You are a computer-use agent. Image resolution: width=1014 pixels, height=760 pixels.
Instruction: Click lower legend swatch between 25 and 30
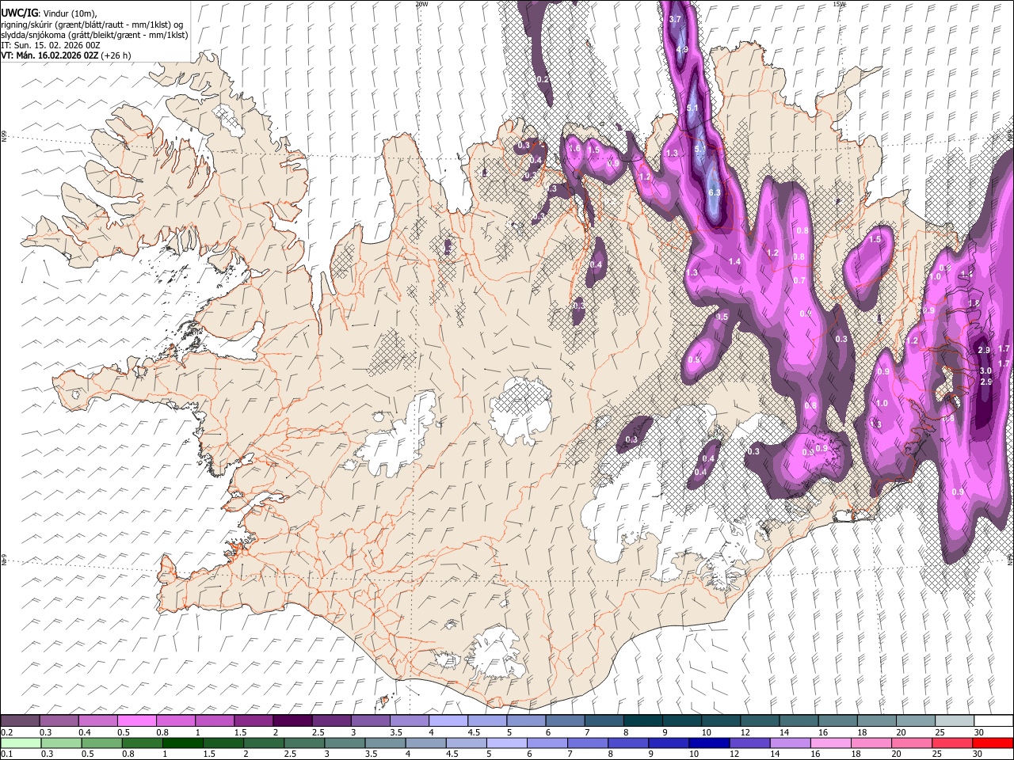[x=951, y=743]
